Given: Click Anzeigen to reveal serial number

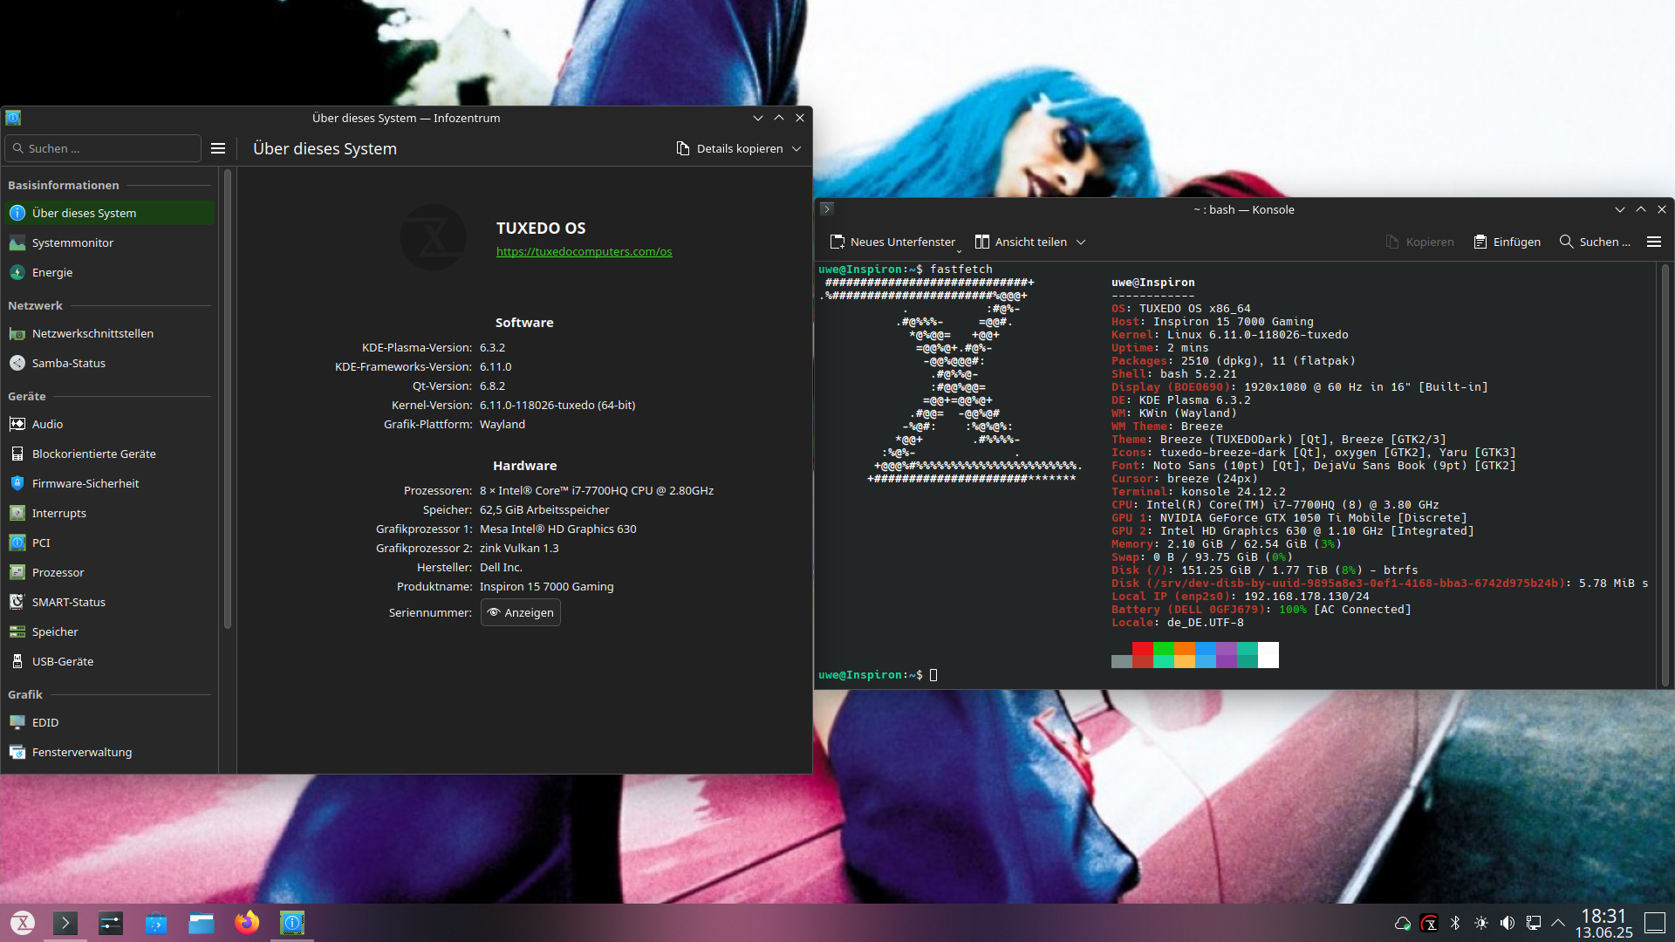Looking at the screenshot, I should point(521,612).
